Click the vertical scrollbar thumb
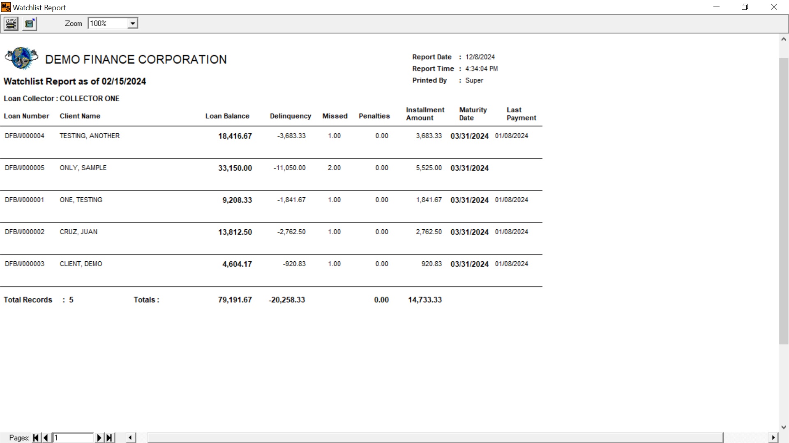This screenshot has height=443, width=789. click(783, 201)
